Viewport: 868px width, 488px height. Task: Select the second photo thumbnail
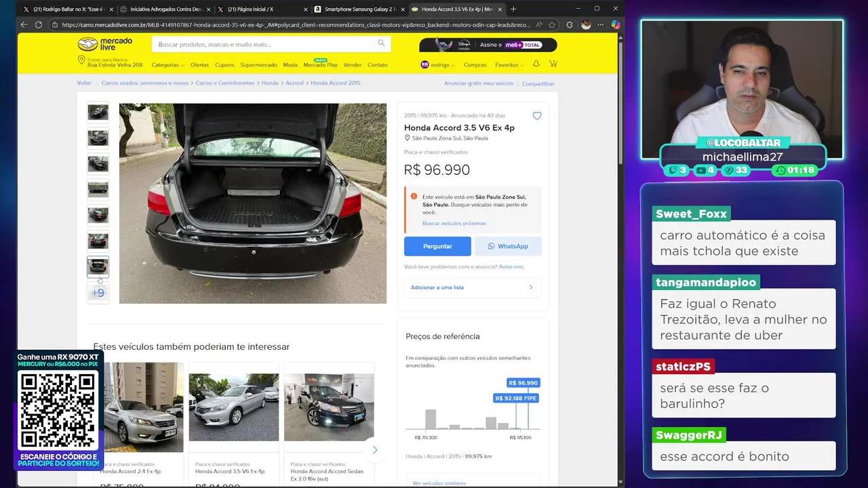[x=98, y=138]
